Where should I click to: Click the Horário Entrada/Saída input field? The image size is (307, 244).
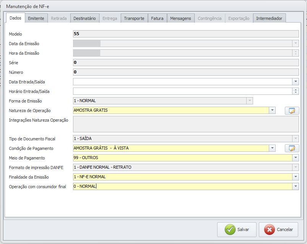(x=182, y=91)
